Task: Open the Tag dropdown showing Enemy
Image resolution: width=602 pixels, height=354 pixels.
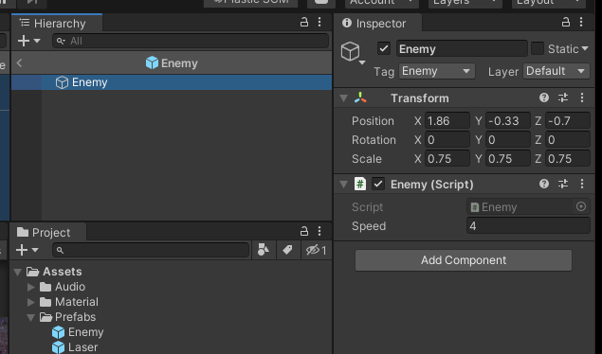Action: [x=436, y=71]
